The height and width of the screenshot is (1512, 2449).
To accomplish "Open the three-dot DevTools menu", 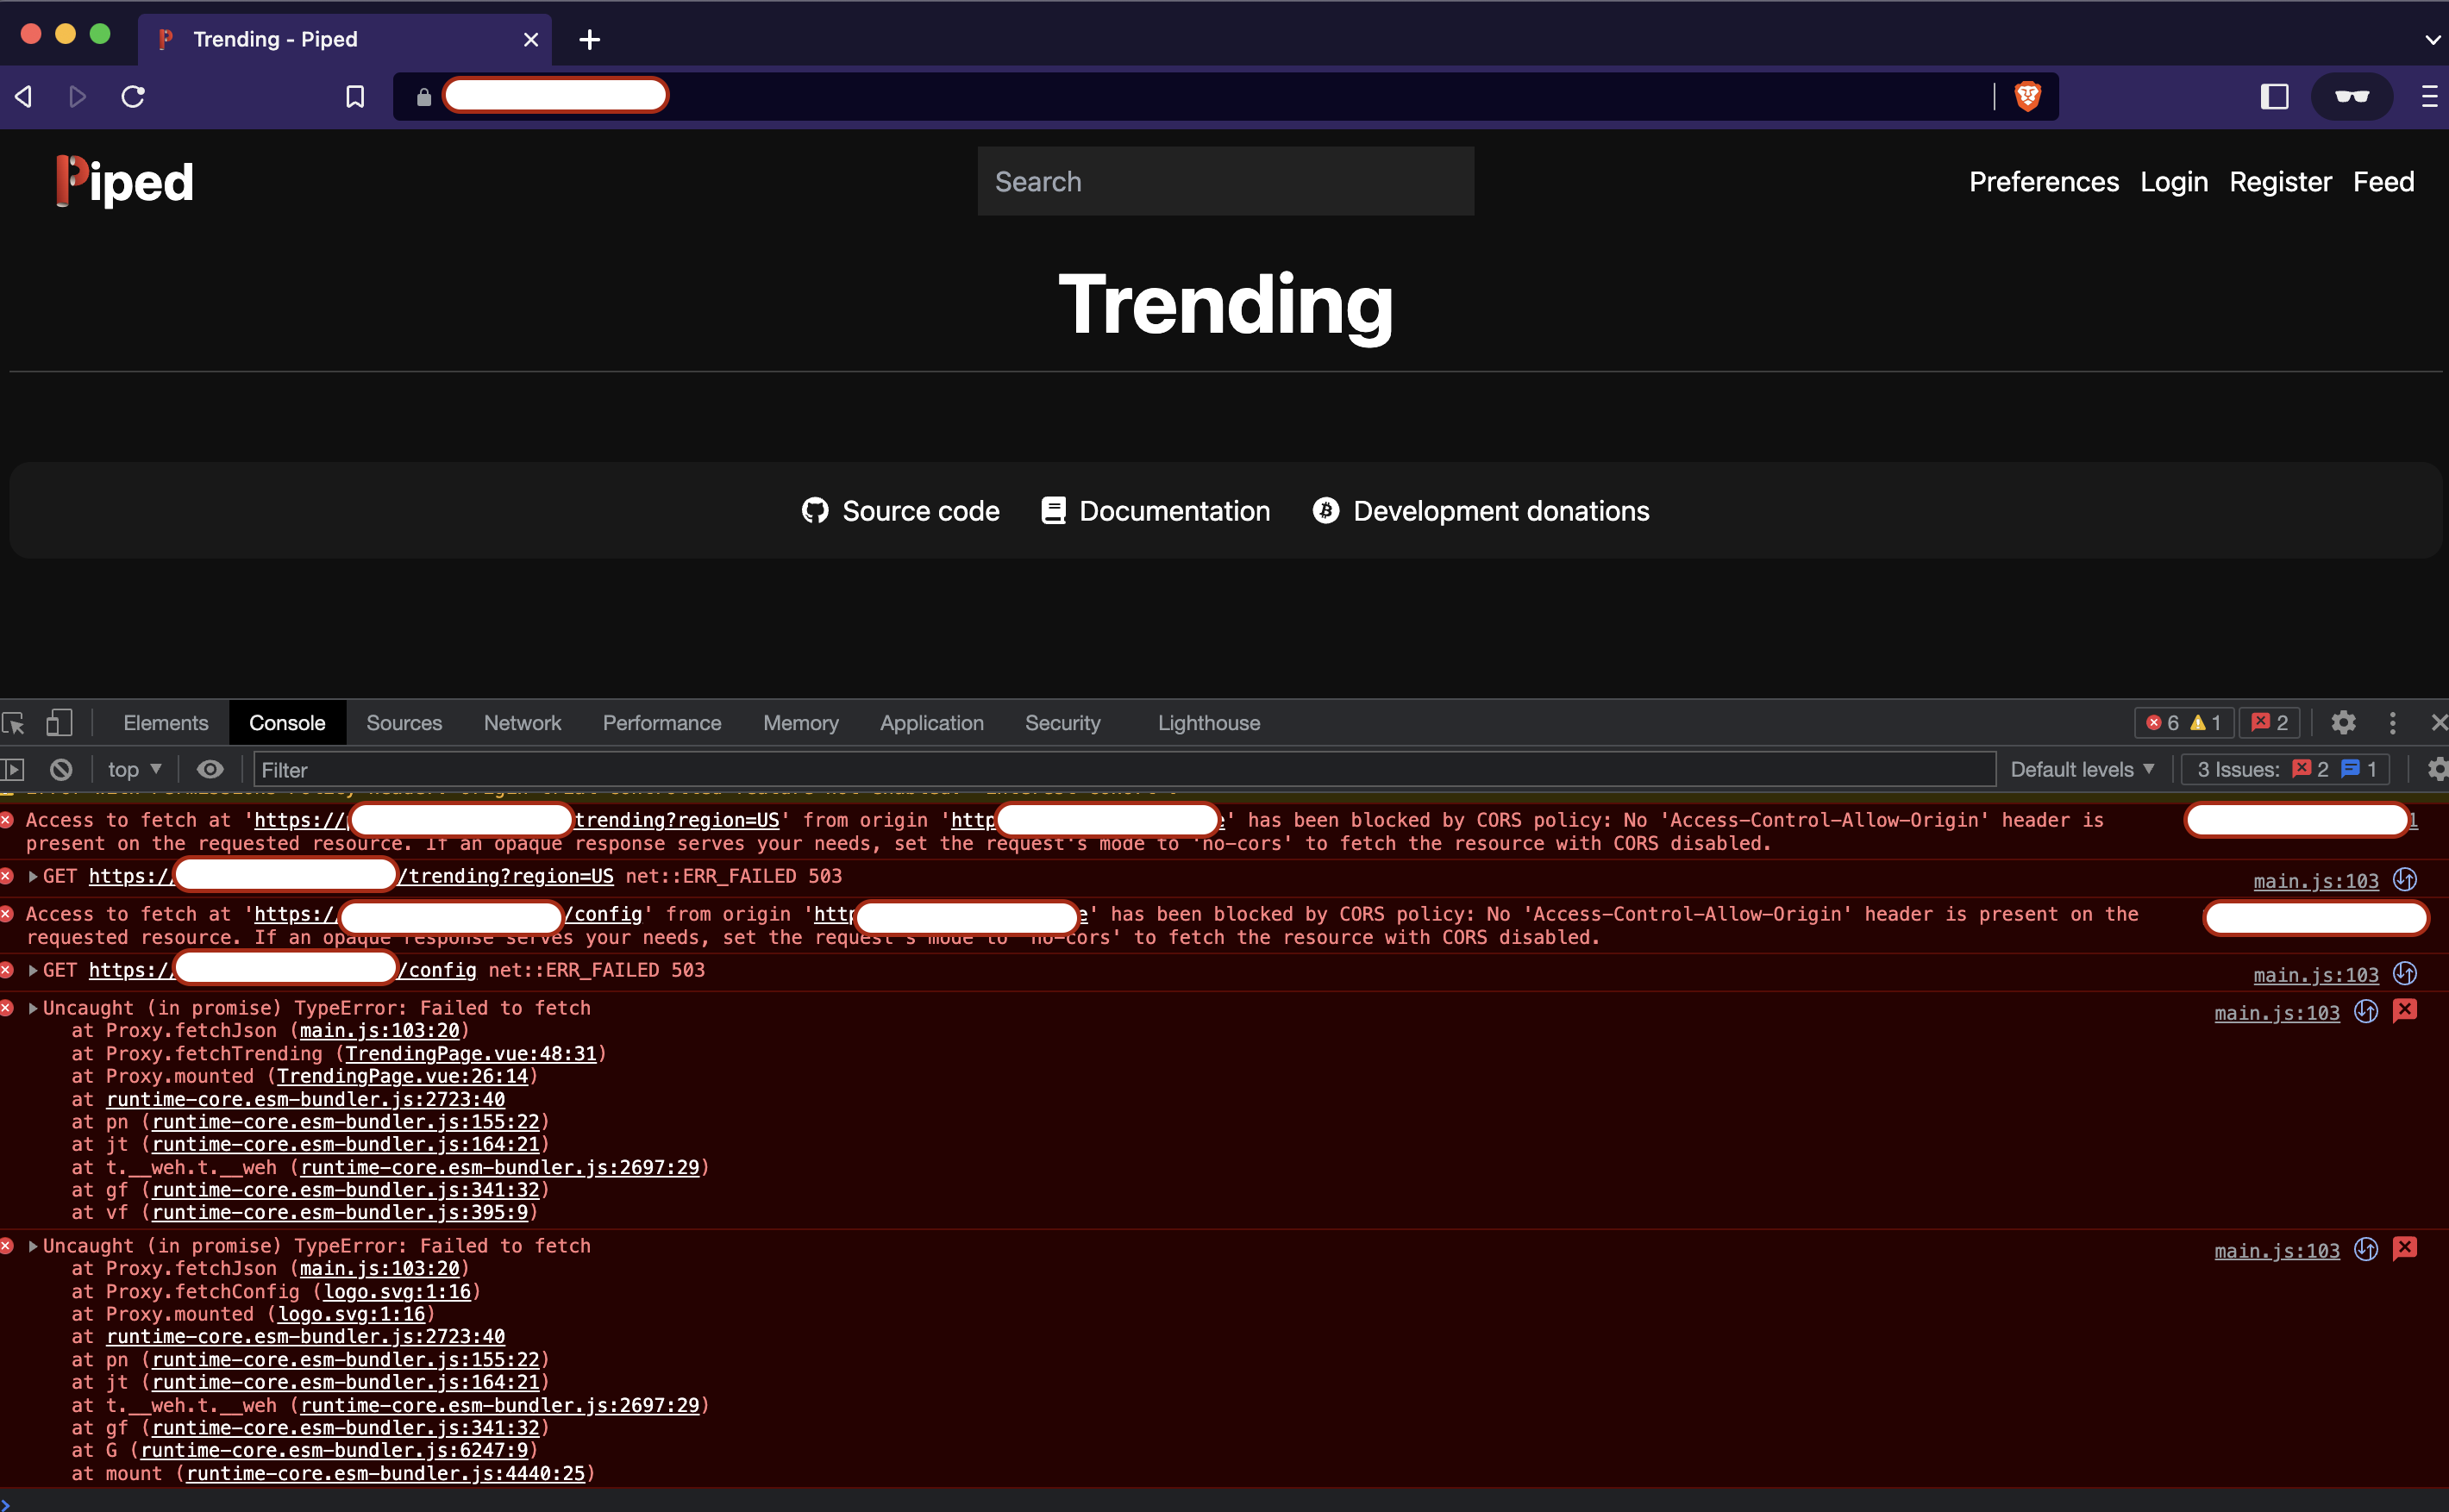I will (2392, 722).
